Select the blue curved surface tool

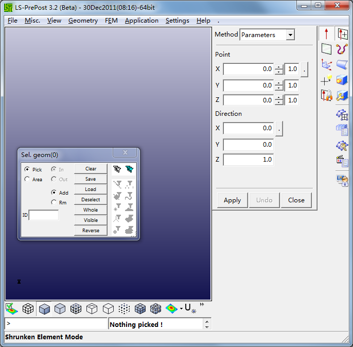pos(342,65)
